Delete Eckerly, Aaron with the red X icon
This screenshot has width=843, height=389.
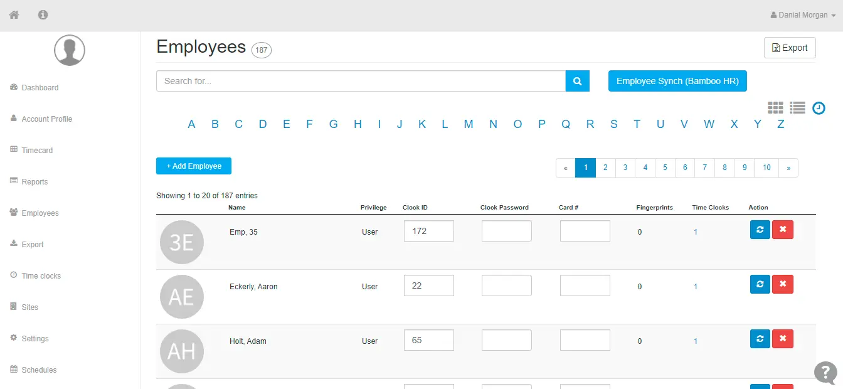782,284
